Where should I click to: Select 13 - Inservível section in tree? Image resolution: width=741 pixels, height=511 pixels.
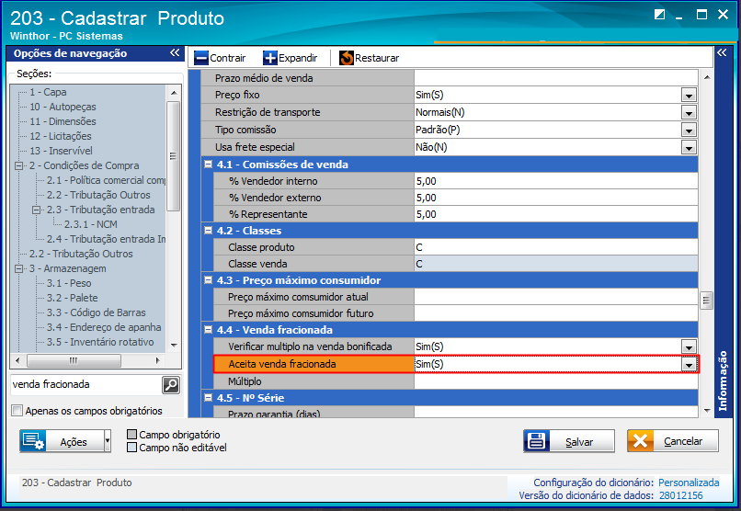tap(61, 151)
